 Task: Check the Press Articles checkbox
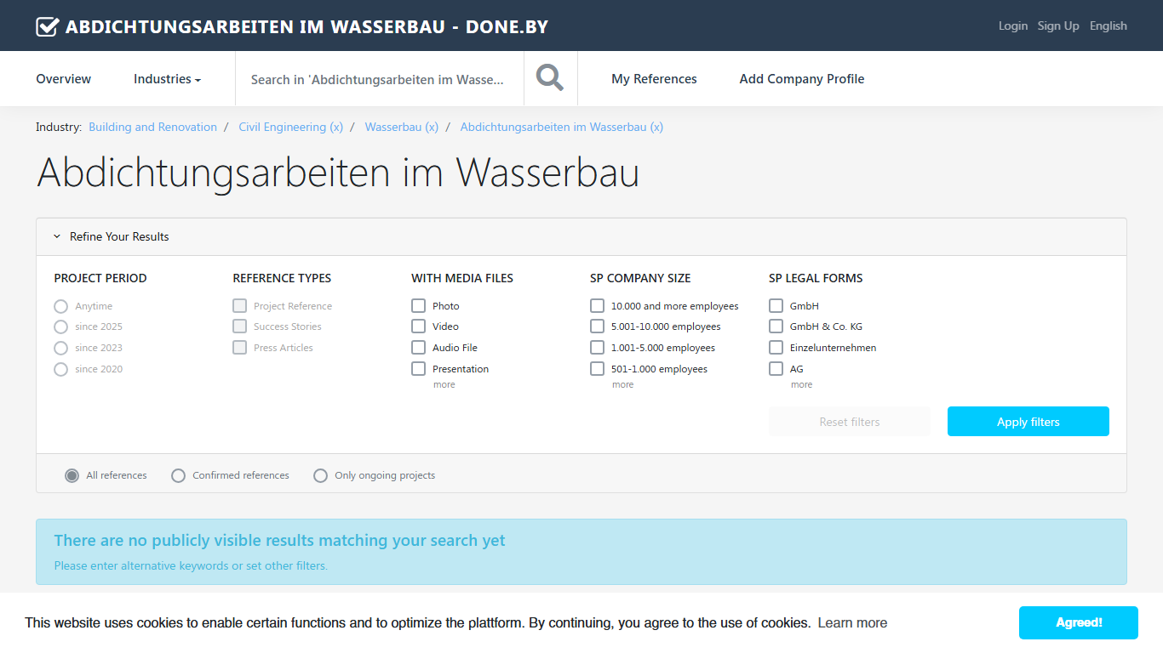(x=240, y=347)
